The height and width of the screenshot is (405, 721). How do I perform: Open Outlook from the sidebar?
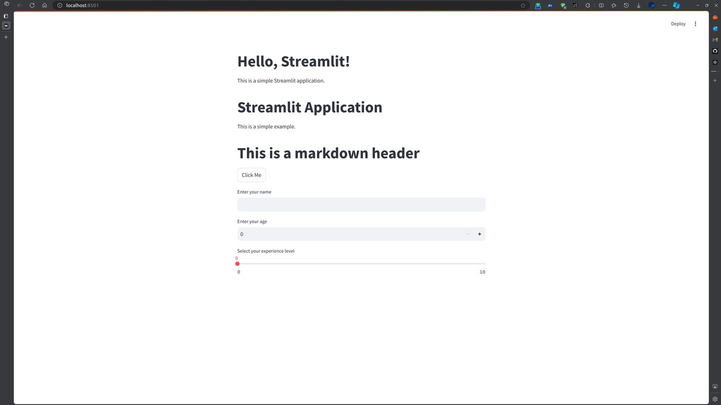[x=715, y=28]
